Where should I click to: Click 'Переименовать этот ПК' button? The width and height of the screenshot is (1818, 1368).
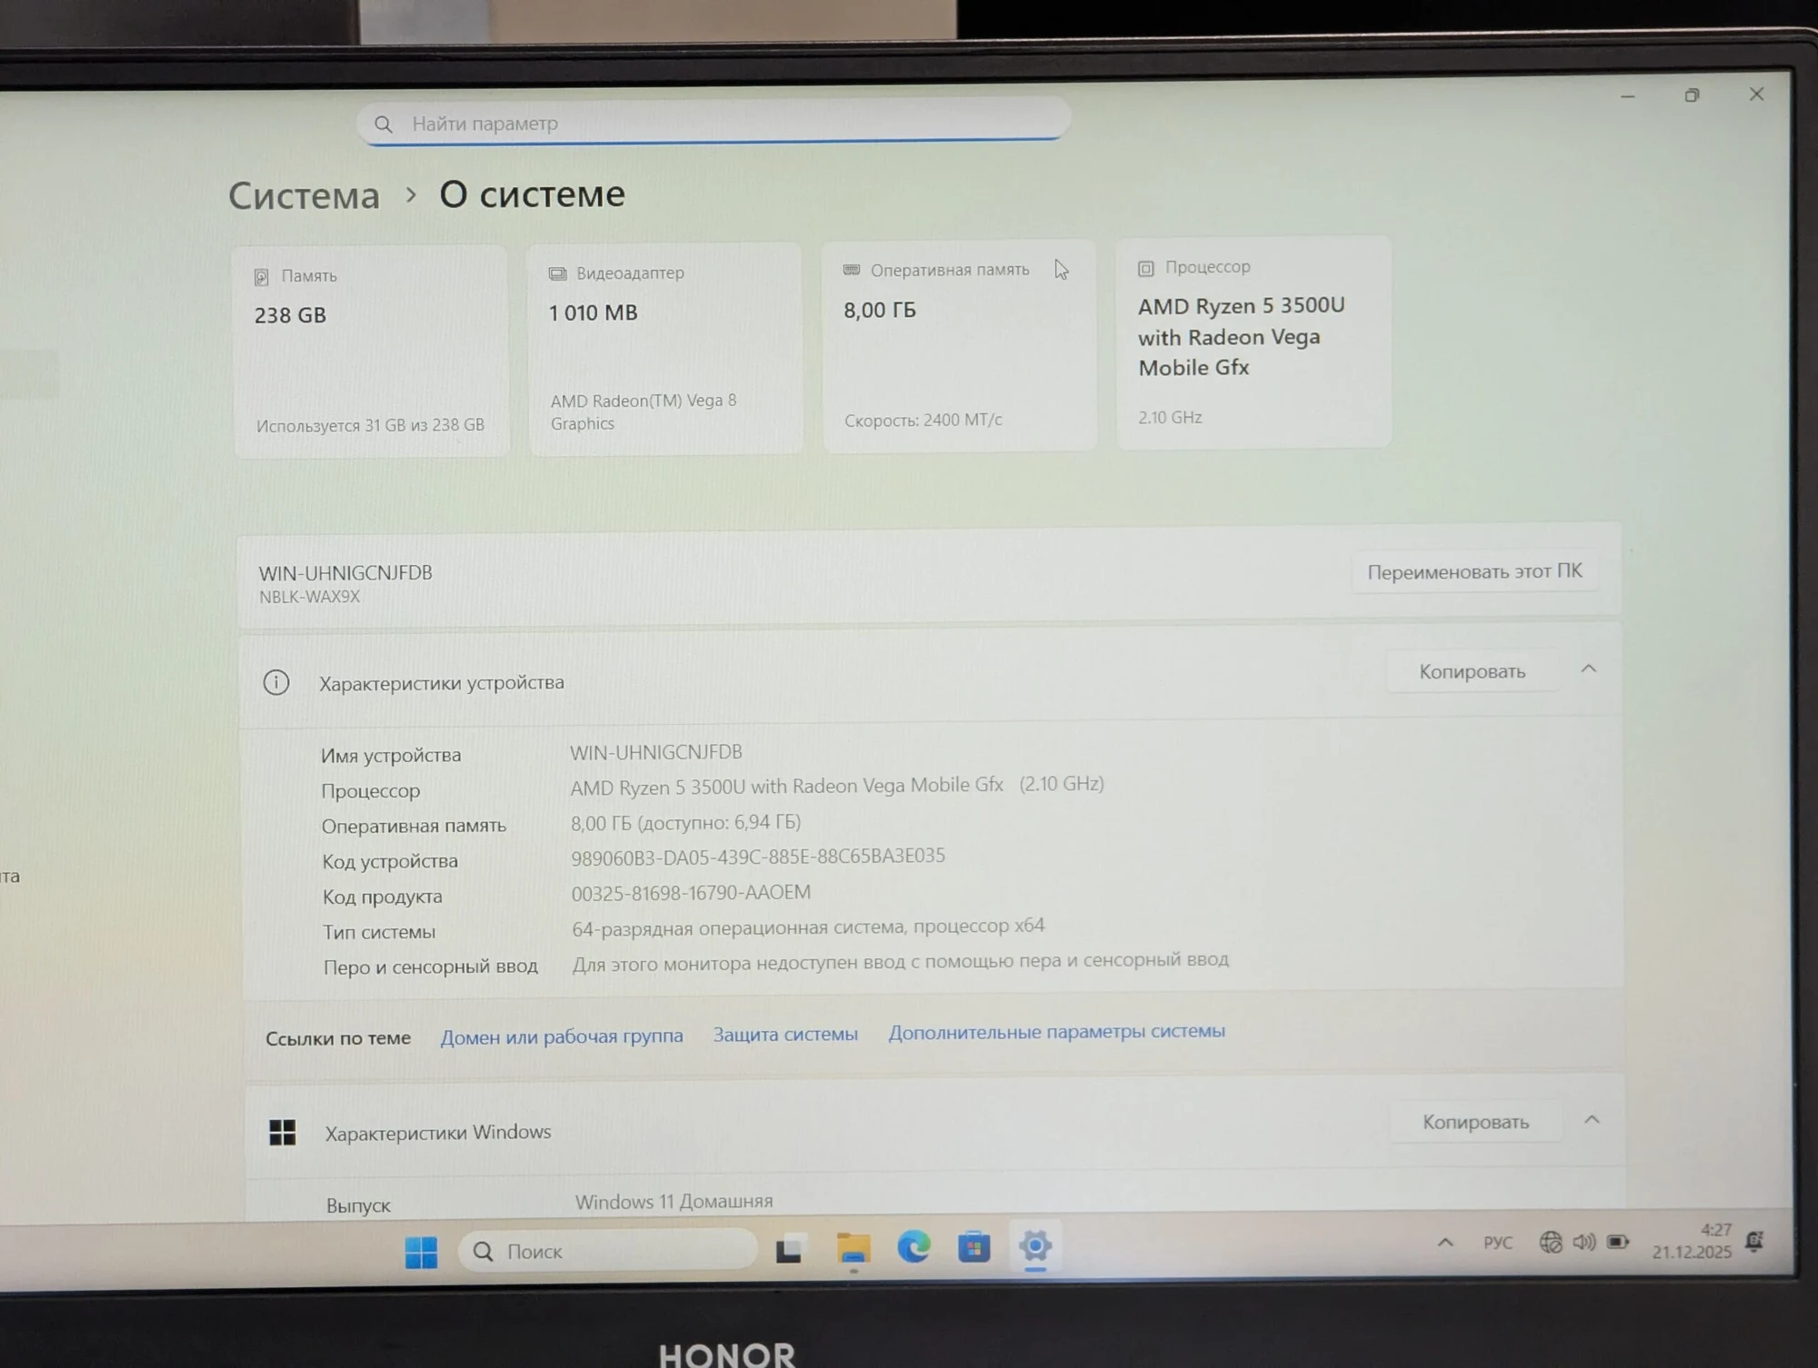pos(1474,571)
